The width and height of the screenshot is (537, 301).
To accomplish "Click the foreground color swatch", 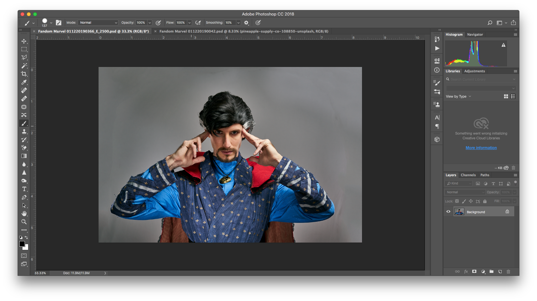I will tap(22, 244).
